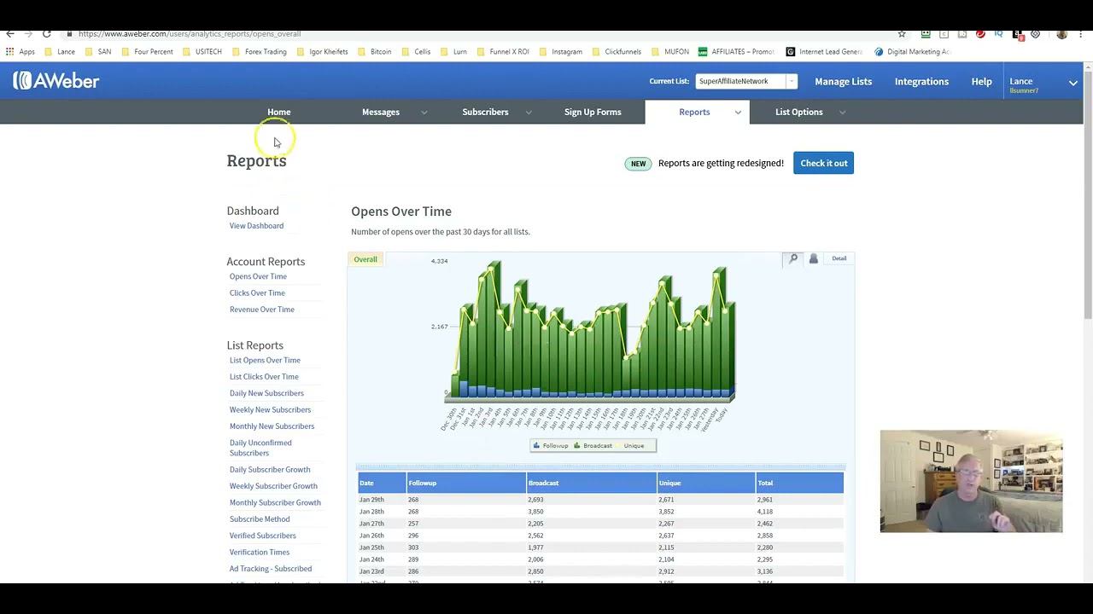Expand the List Options menu arrow

842,113
